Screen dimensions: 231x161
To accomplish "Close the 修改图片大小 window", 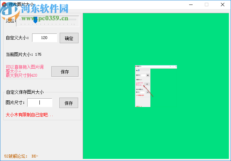I will pos(223,5).
